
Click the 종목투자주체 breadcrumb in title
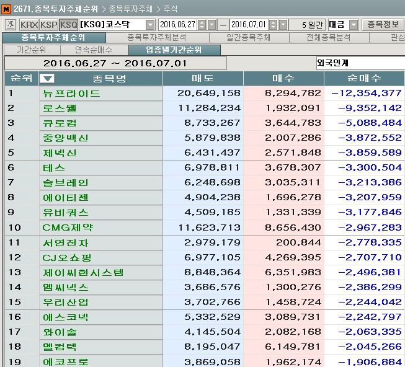pos(131,9)
